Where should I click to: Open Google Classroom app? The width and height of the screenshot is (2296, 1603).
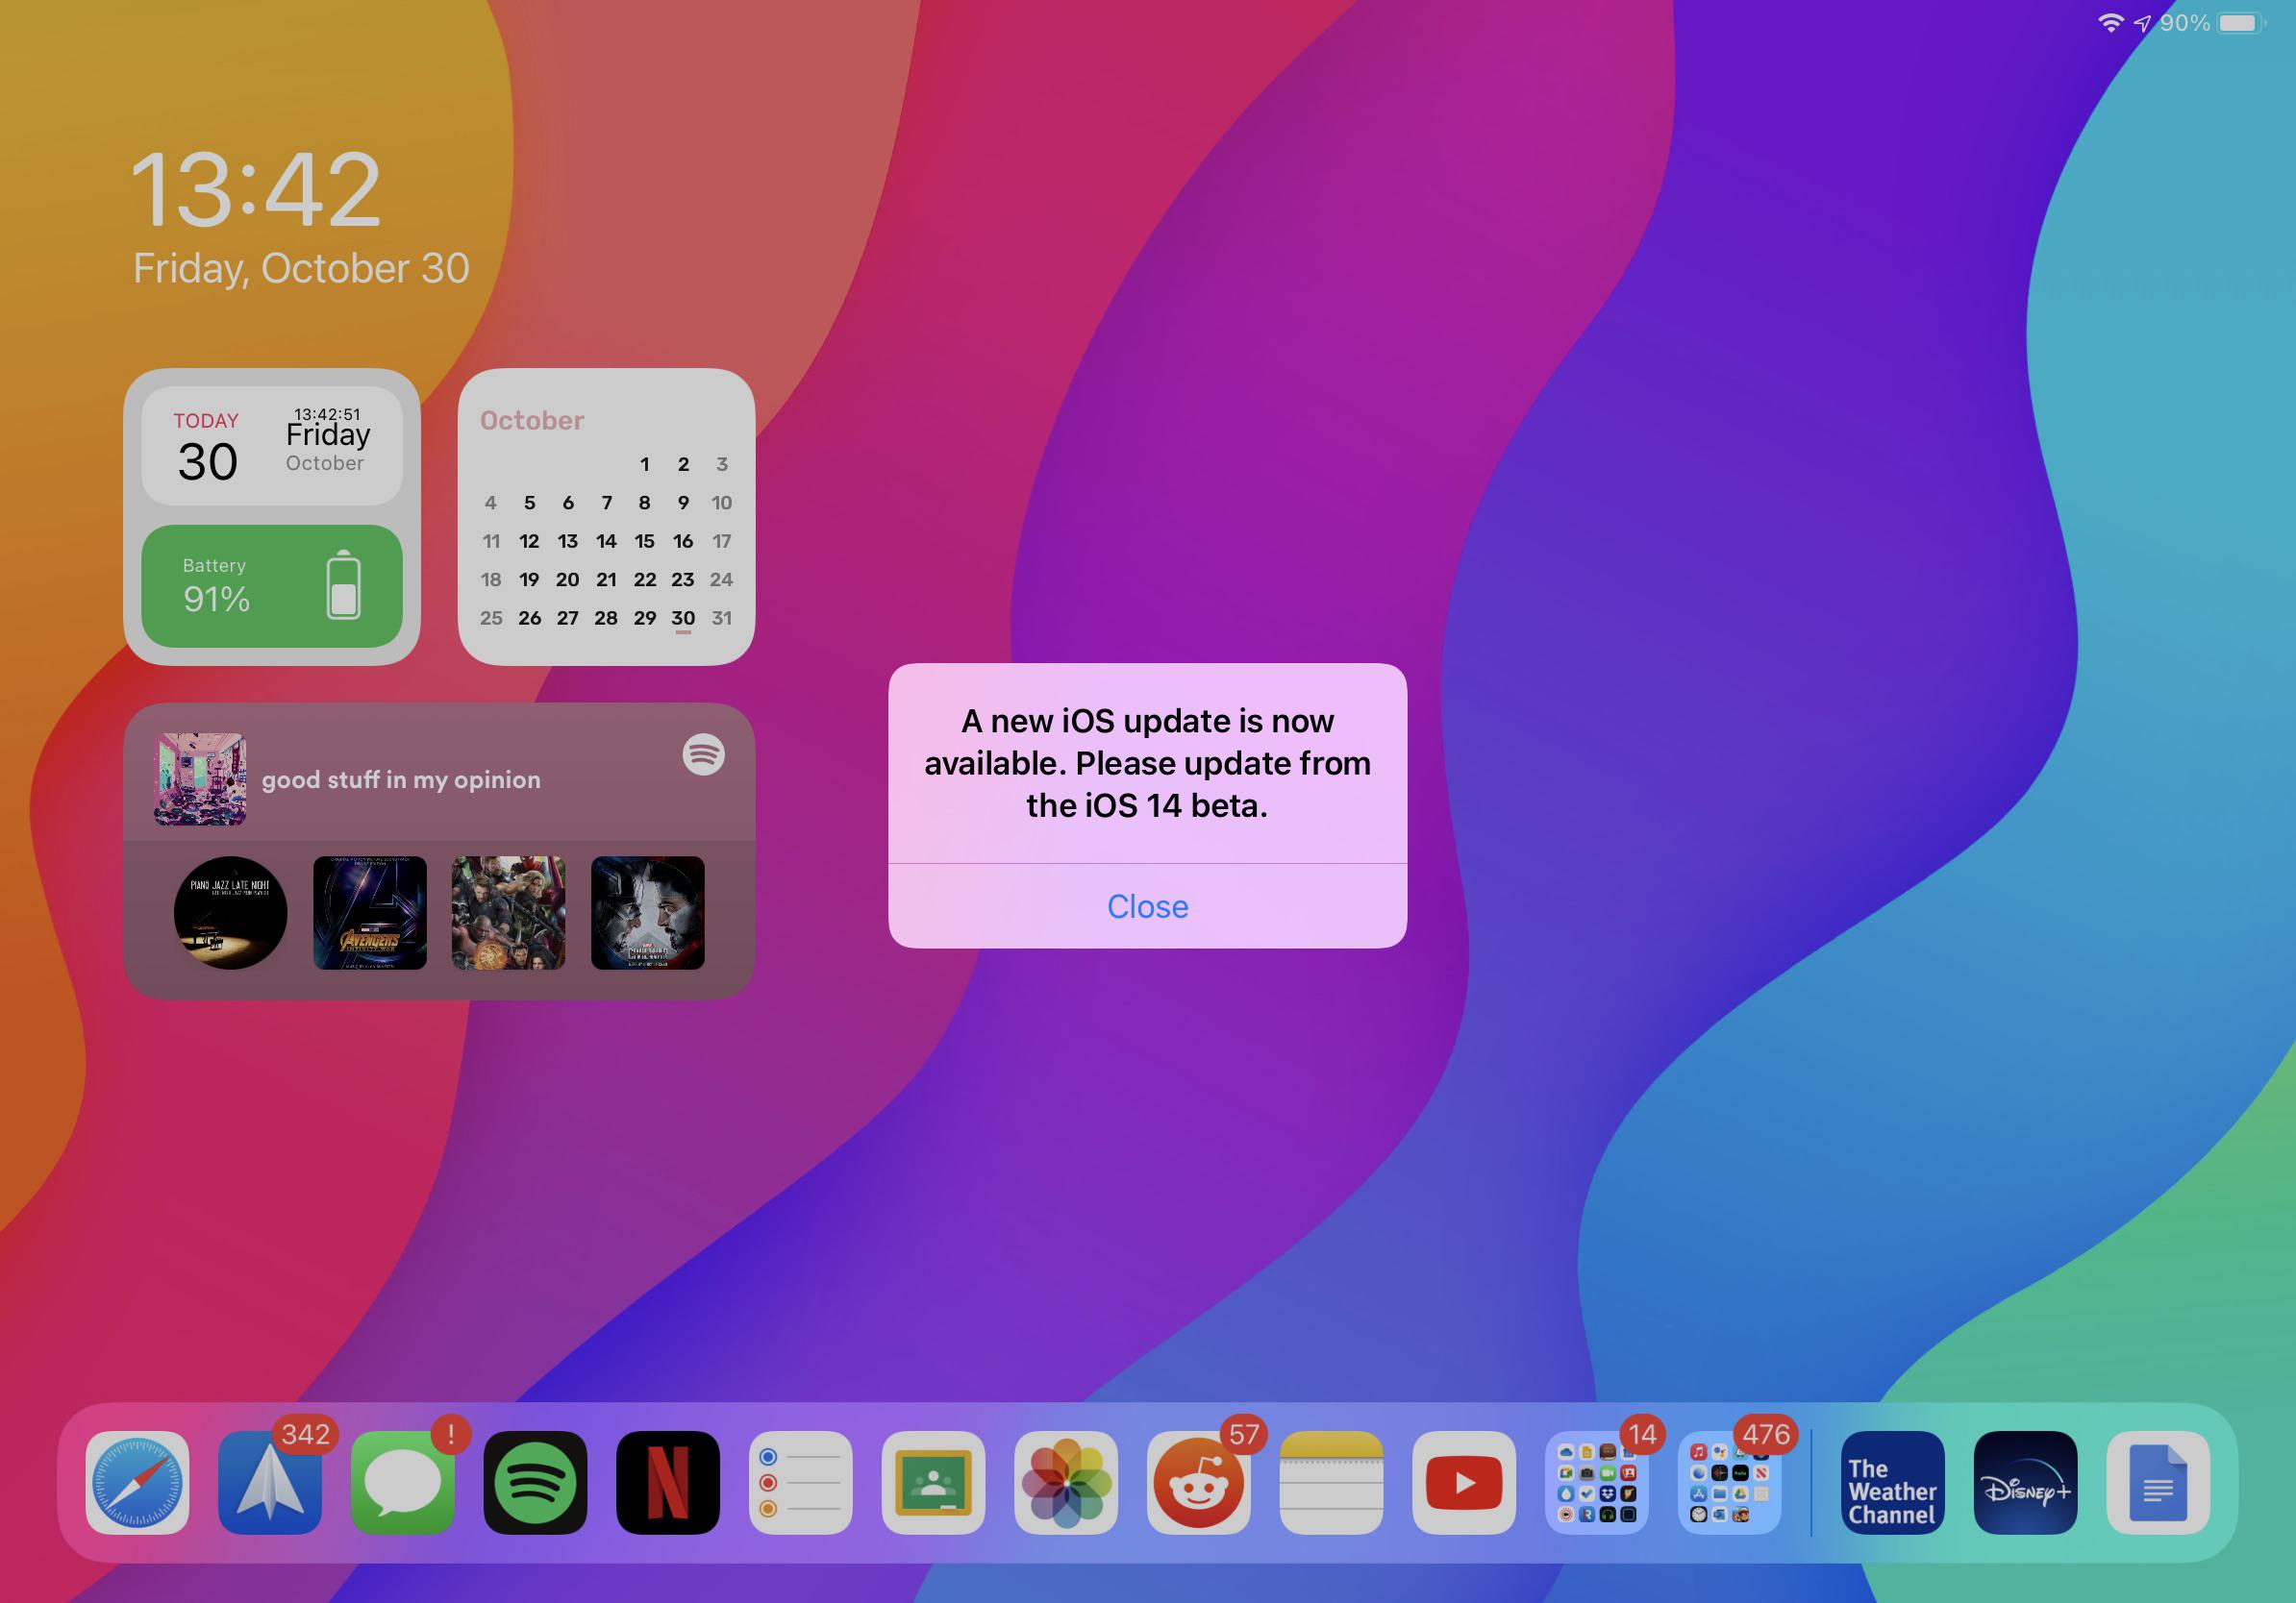(933, 1482)
